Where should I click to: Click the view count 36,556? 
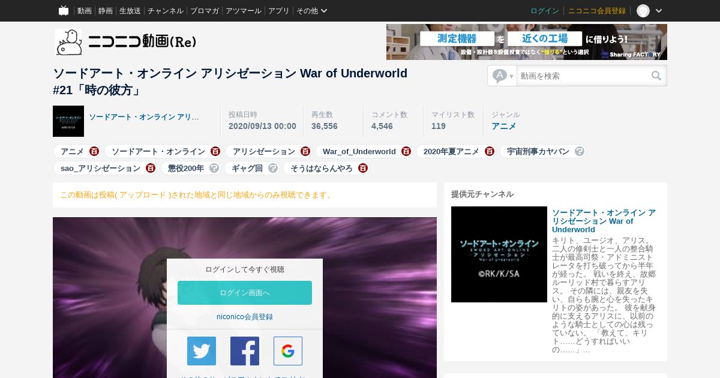(325, 126)
